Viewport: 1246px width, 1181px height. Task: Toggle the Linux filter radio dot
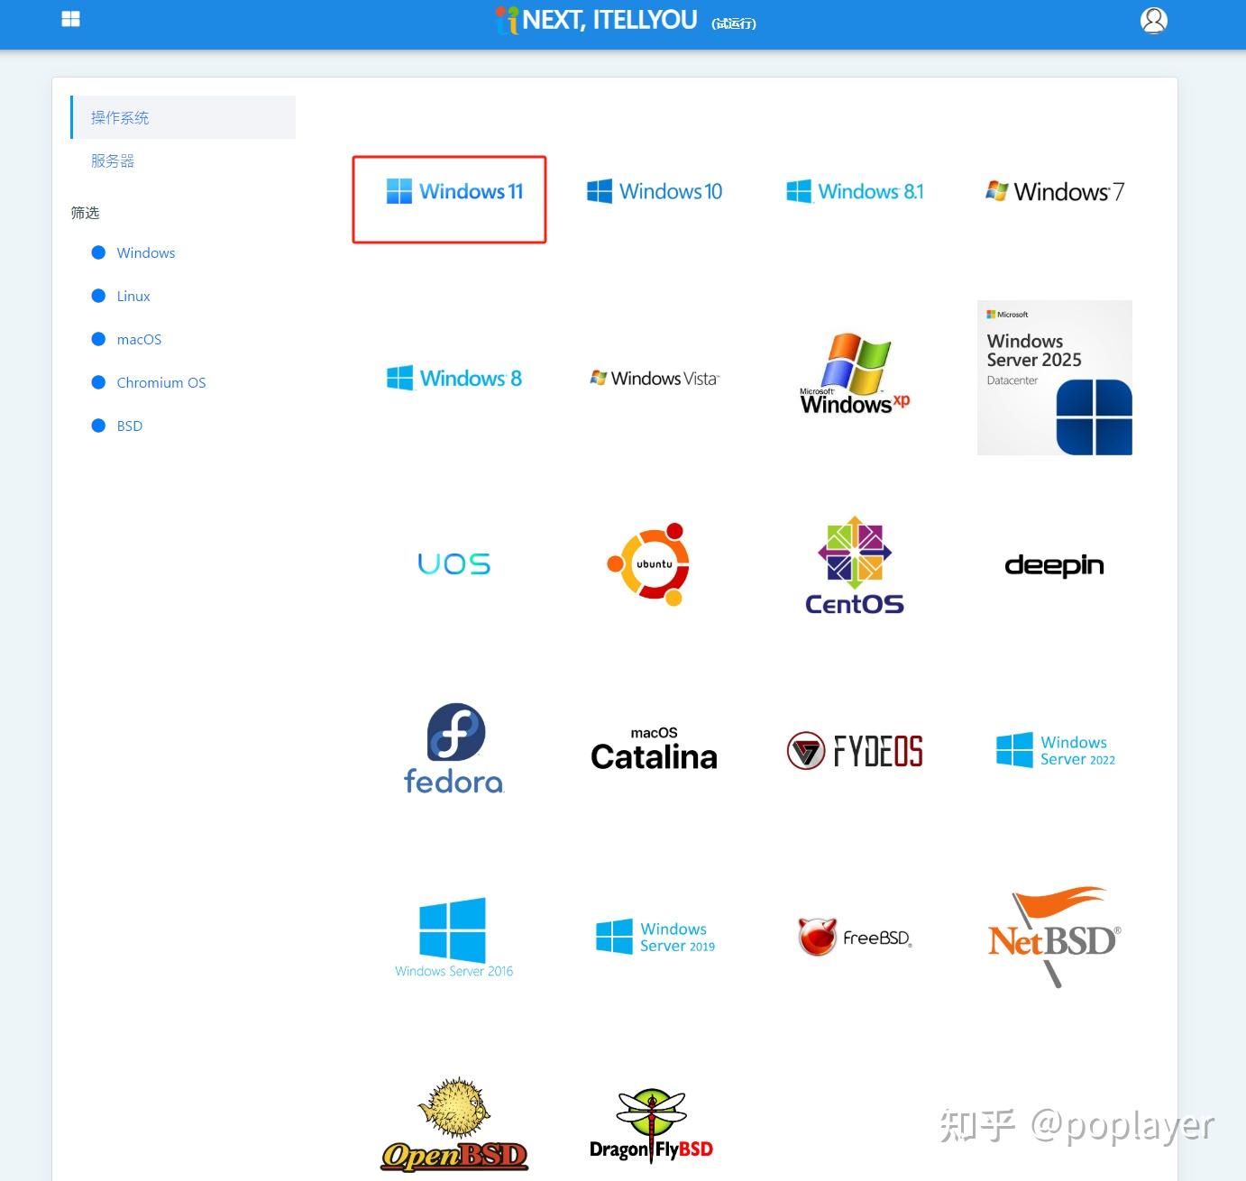[99, 296]
